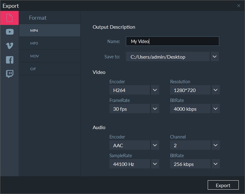Open the YouTube export tab
The width and height of the screenshot is (245, 194).
click(x=10, y=32)
